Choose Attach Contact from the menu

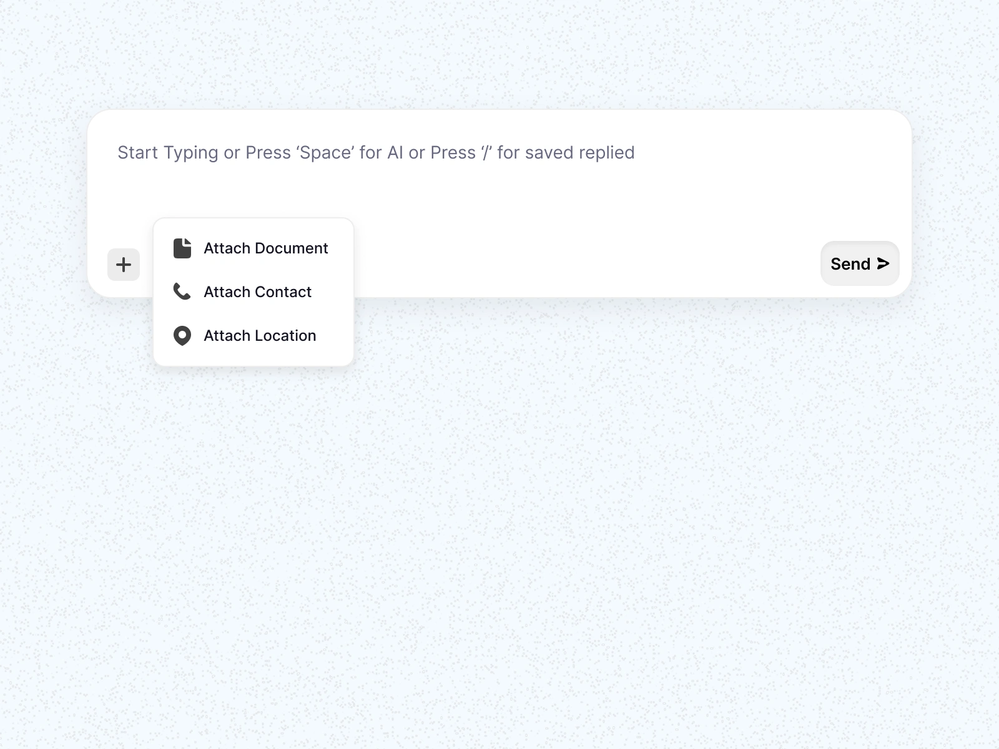[253, 292]
